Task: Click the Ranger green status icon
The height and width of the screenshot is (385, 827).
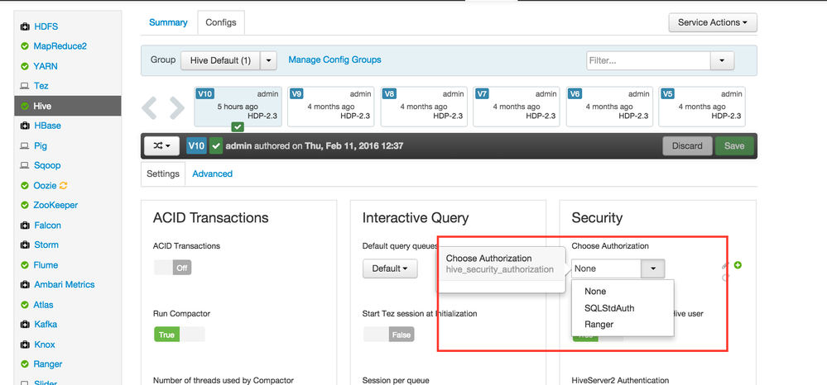Action: pos(24,364)
